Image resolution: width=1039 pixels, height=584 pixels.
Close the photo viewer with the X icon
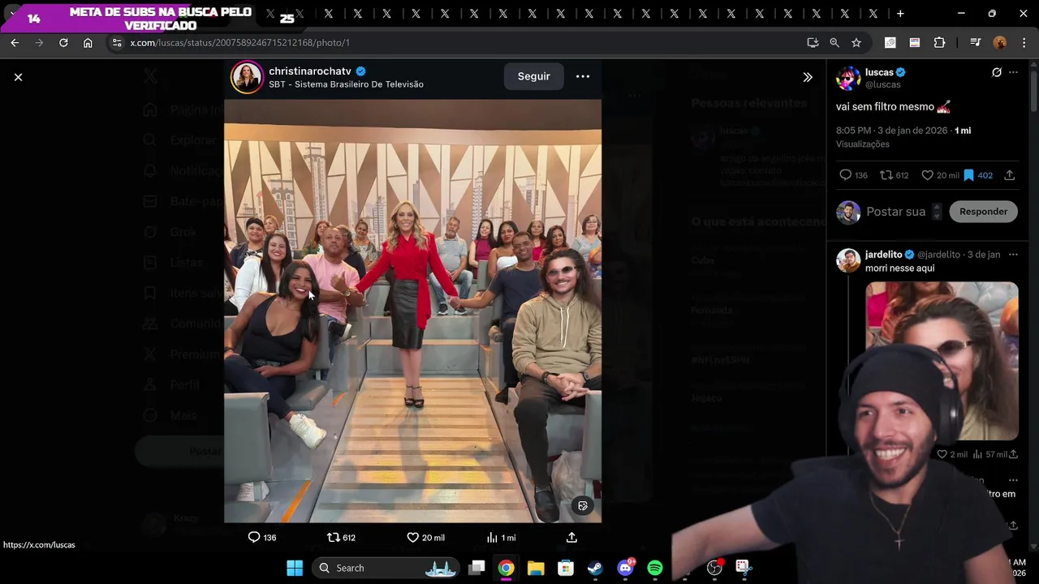(18, 77)
